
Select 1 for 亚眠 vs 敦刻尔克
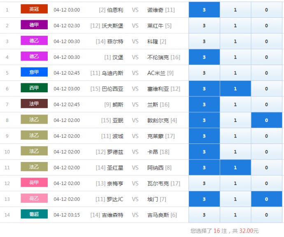pyautogui.click(x=235, y=120)
